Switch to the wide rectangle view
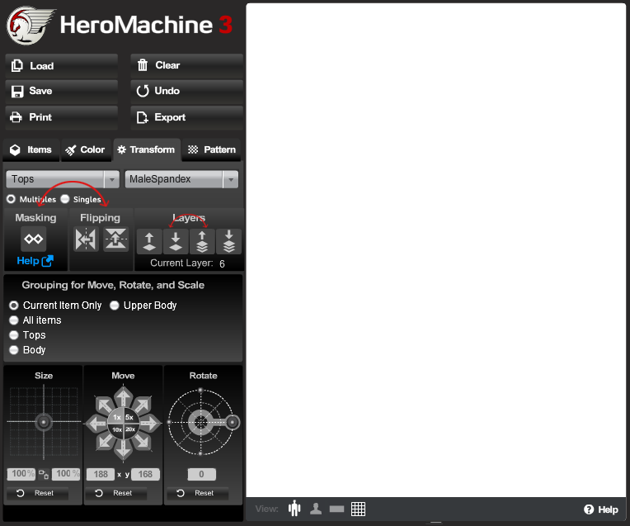630x526 pixels. pos(336,509)
